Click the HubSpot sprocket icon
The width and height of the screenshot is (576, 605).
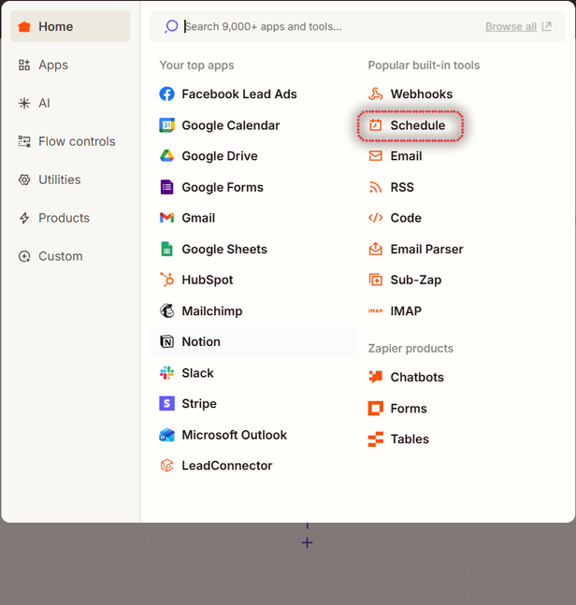166,280
